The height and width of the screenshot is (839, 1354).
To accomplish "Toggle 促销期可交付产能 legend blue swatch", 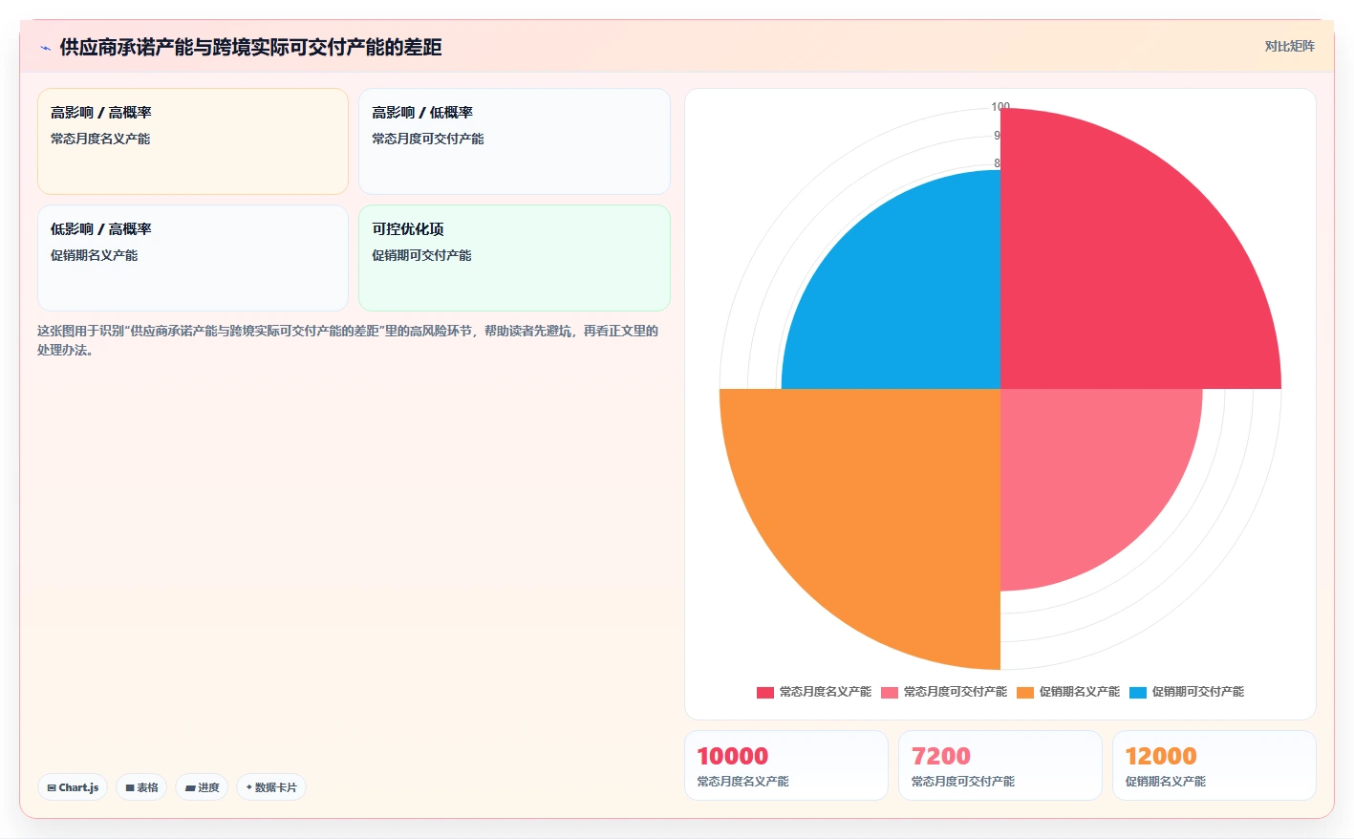I will [x=1138, y=692].
